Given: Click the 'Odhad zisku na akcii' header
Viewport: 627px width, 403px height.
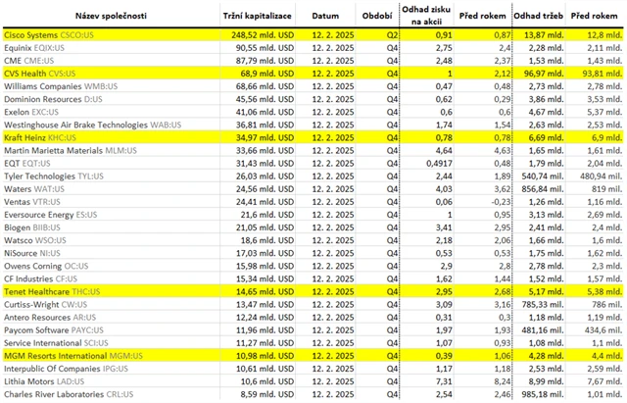Looking at the screenshot, I should [426, 16].
